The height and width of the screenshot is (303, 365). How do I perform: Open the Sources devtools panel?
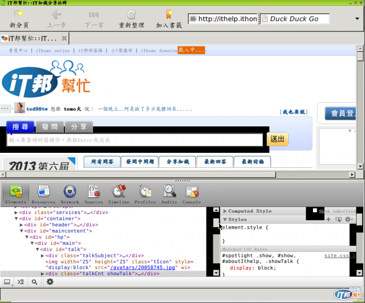pos(94,194)
